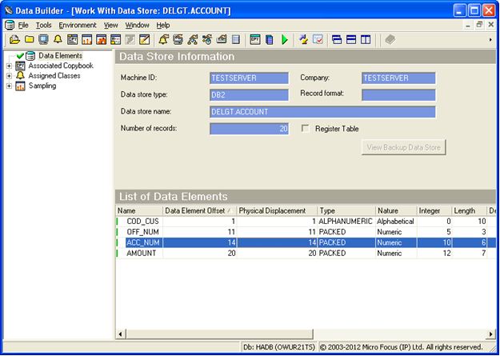This screenshot has height=356, width=500.
Task: Click the blue book toolbar icon
Action: tap(270, 39)
